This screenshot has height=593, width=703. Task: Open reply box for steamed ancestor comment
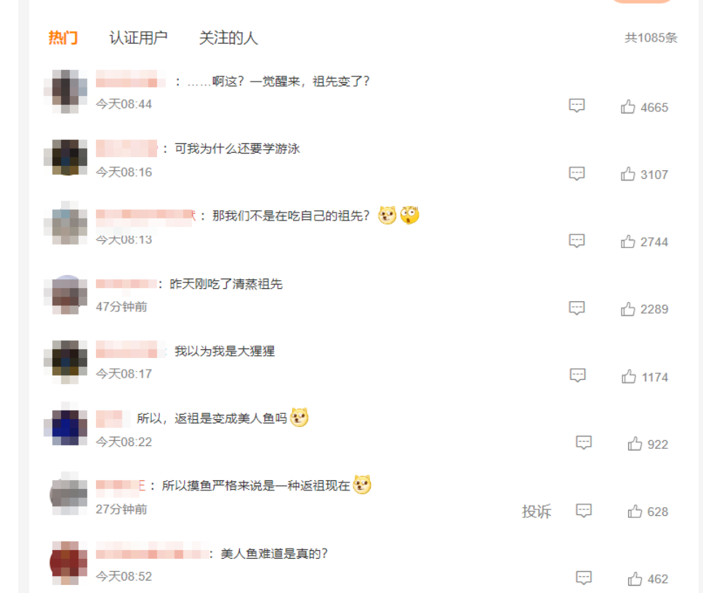click(577, 308)
